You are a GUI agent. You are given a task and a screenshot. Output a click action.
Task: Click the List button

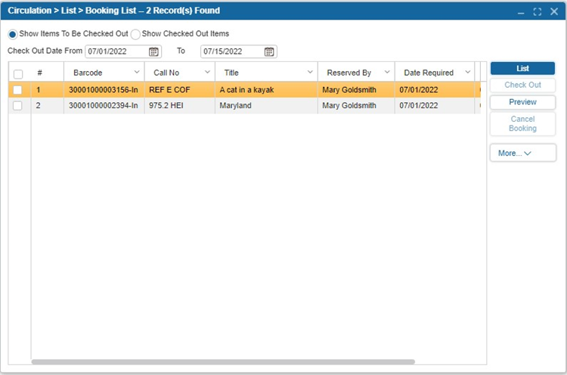[522, 68]
